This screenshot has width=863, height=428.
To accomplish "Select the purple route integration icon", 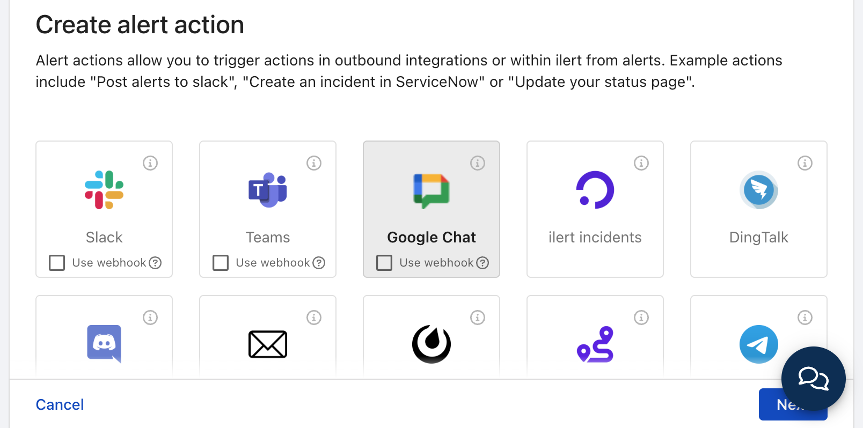I will click(595, 344).
